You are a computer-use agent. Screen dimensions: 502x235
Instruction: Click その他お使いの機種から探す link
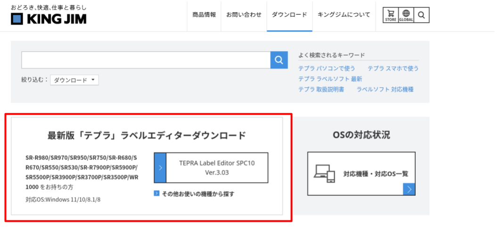pyautogui.click(x=198, y=193)
